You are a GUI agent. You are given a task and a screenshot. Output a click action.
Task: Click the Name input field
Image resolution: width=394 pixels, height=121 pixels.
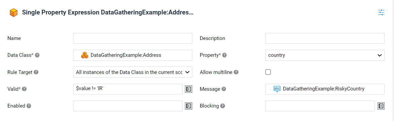[x=133, y=38]
